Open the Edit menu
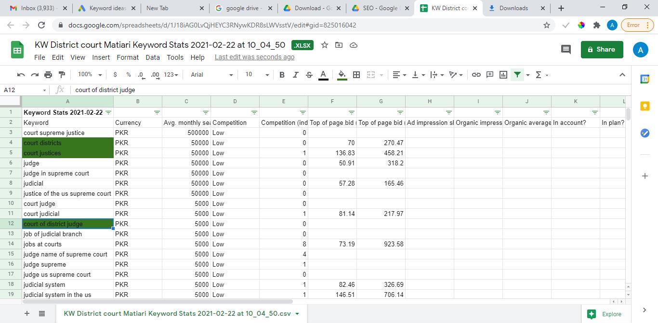Image resolution: width=658 pixels, height=323 pixels. (x=58, y=57)
